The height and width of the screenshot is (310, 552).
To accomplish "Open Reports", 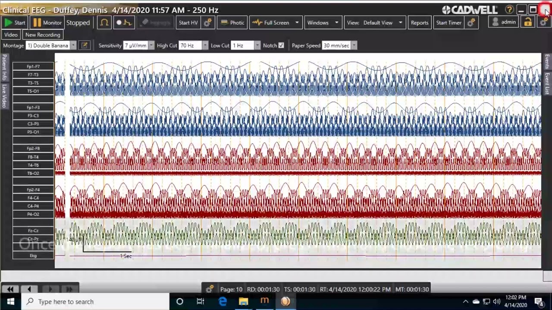I will click(x=420, y=23).
